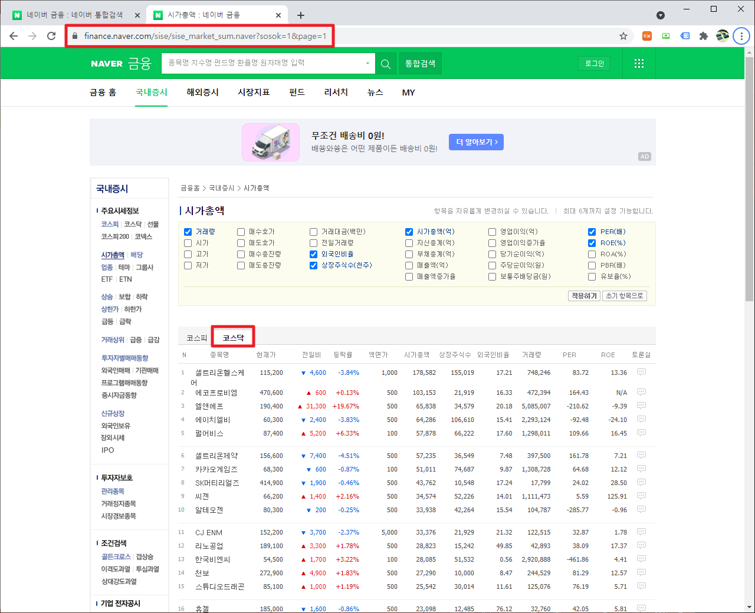
Task: Go back with the browser back arrow
Action: coord(14,36)
